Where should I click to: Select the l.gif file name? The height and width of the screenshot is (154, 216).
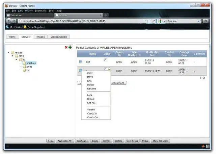[x=88, y=62]
